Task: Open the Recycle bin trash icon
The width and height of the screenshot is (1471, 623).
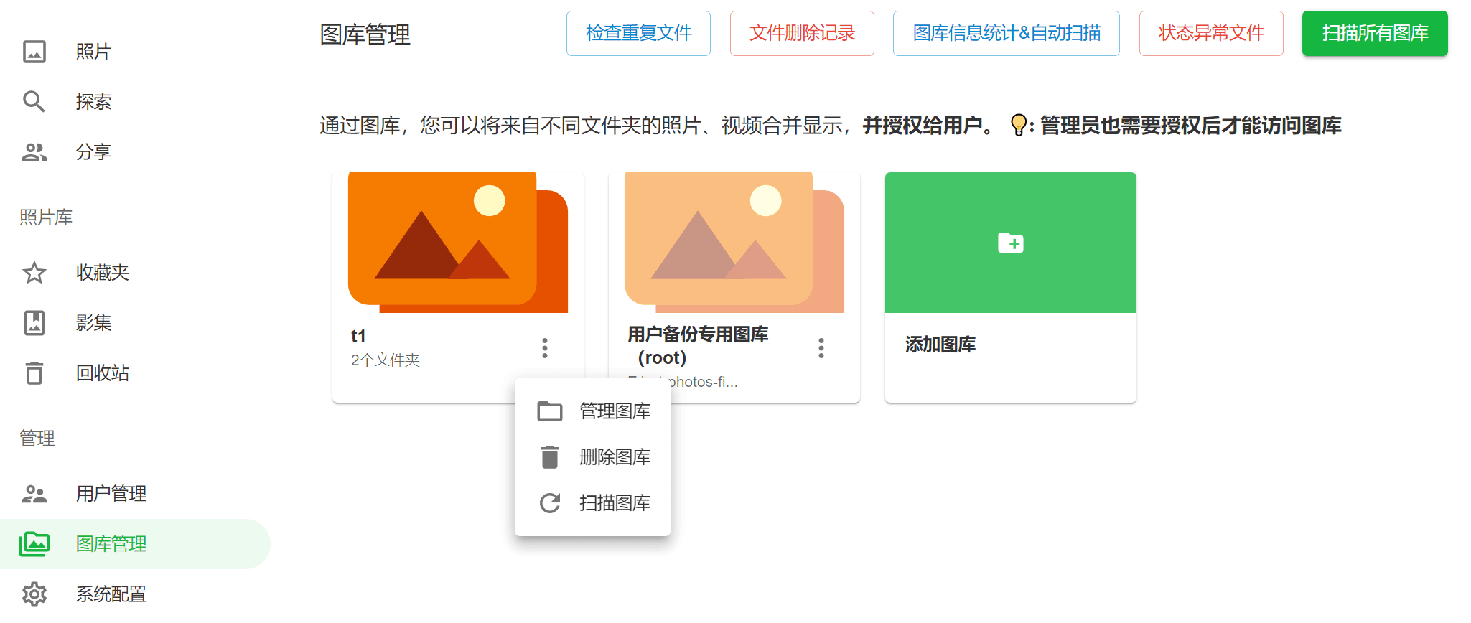Action: (34, 373)
